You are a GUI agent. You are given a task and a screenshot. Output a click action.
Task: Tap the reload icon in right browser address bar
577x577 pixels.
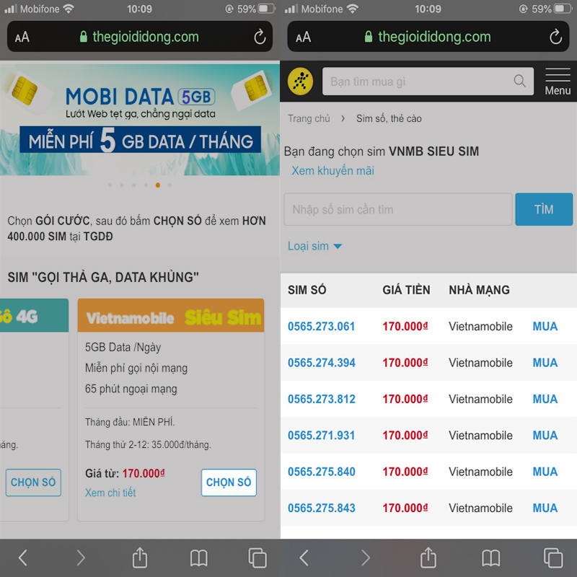tap(555, 37)
